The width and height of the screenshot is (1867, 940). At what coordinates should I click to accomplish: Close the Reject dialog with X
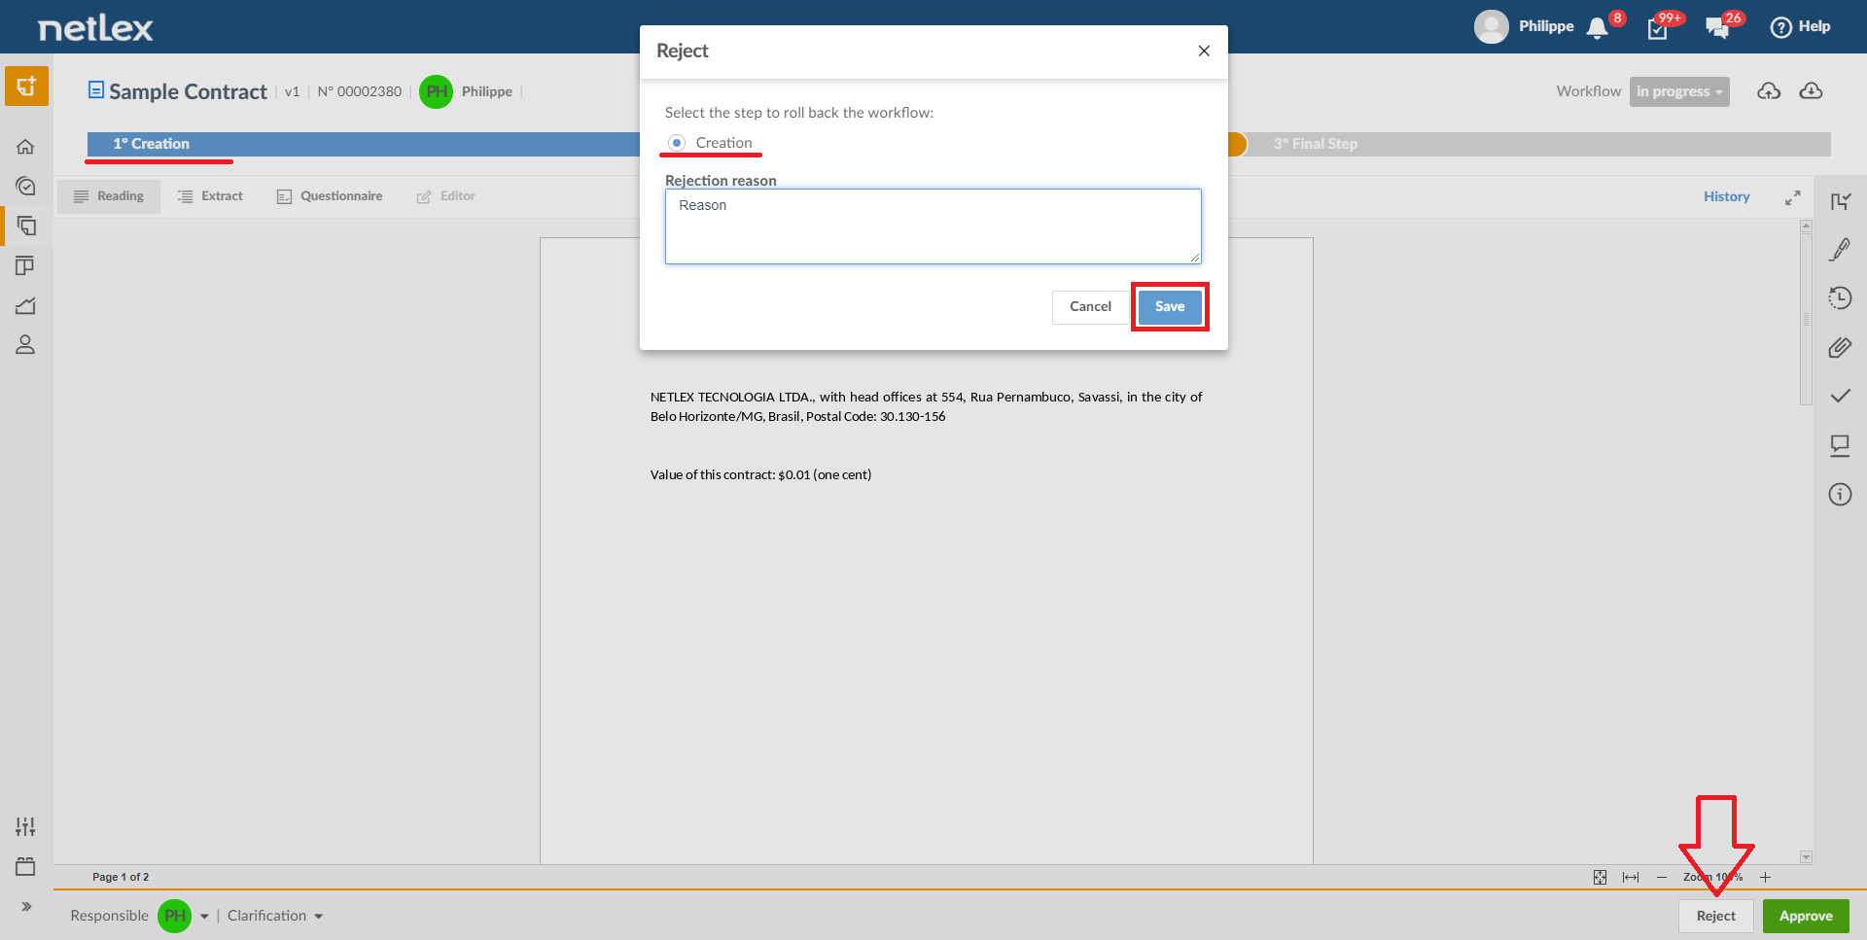[1204, 51]
